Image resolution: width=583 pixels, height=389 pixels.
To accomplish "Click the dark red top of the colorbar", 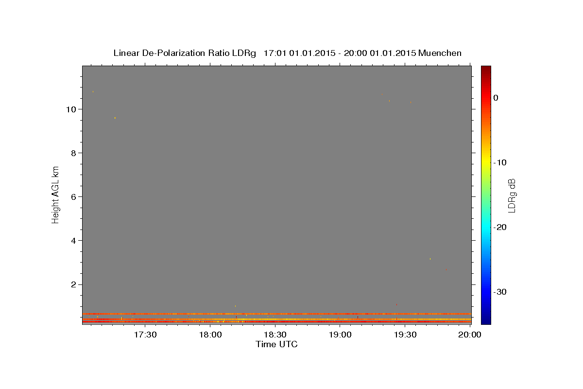I will [x=486, y=70].
